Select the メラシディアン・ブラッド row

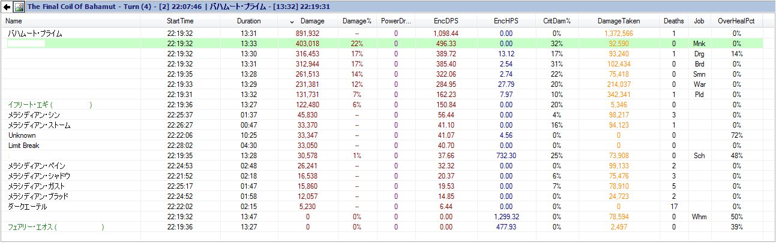[x=382, y=196]
